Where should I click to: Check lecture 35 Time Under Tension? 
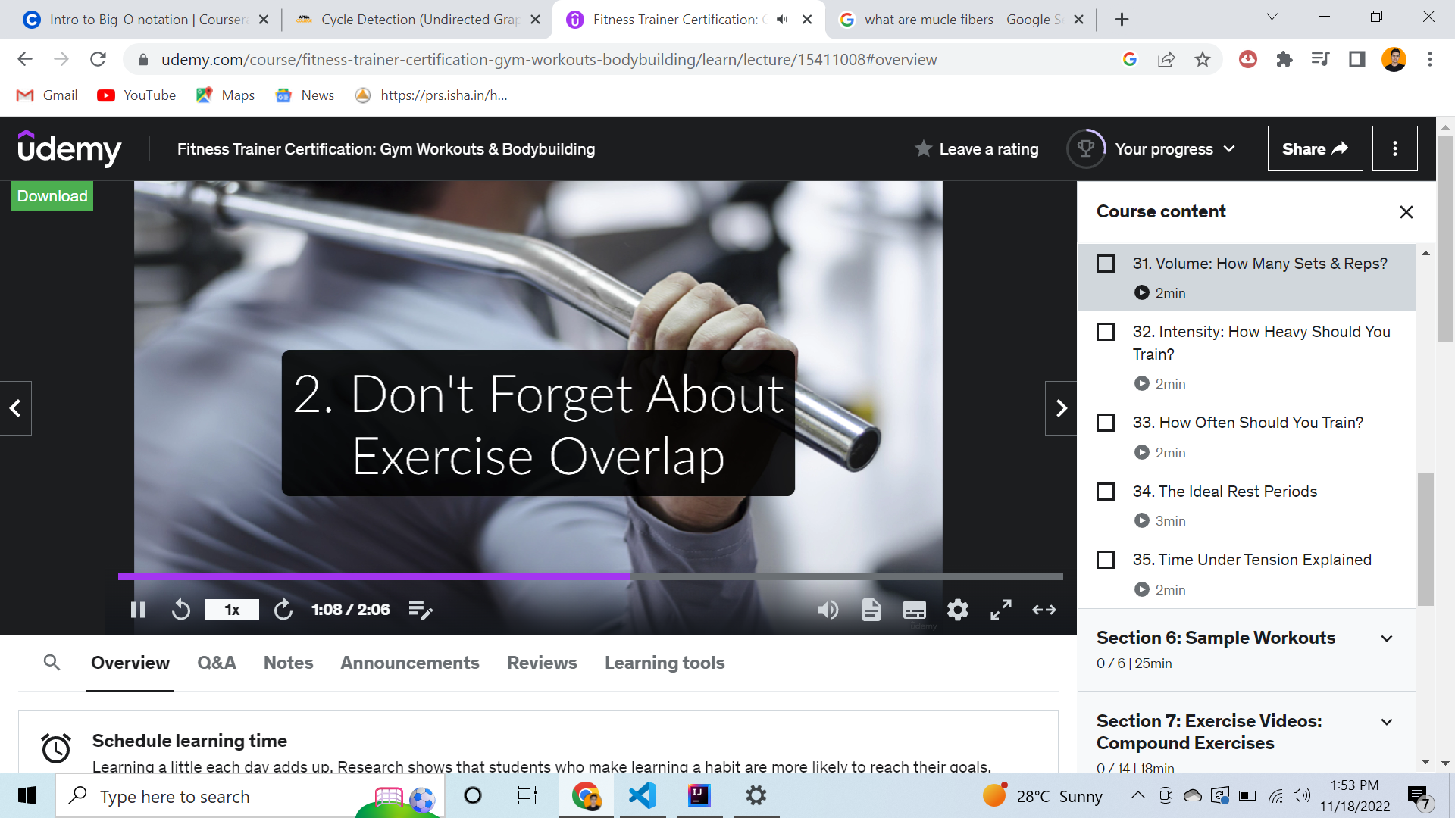(x=1106, y=560)
